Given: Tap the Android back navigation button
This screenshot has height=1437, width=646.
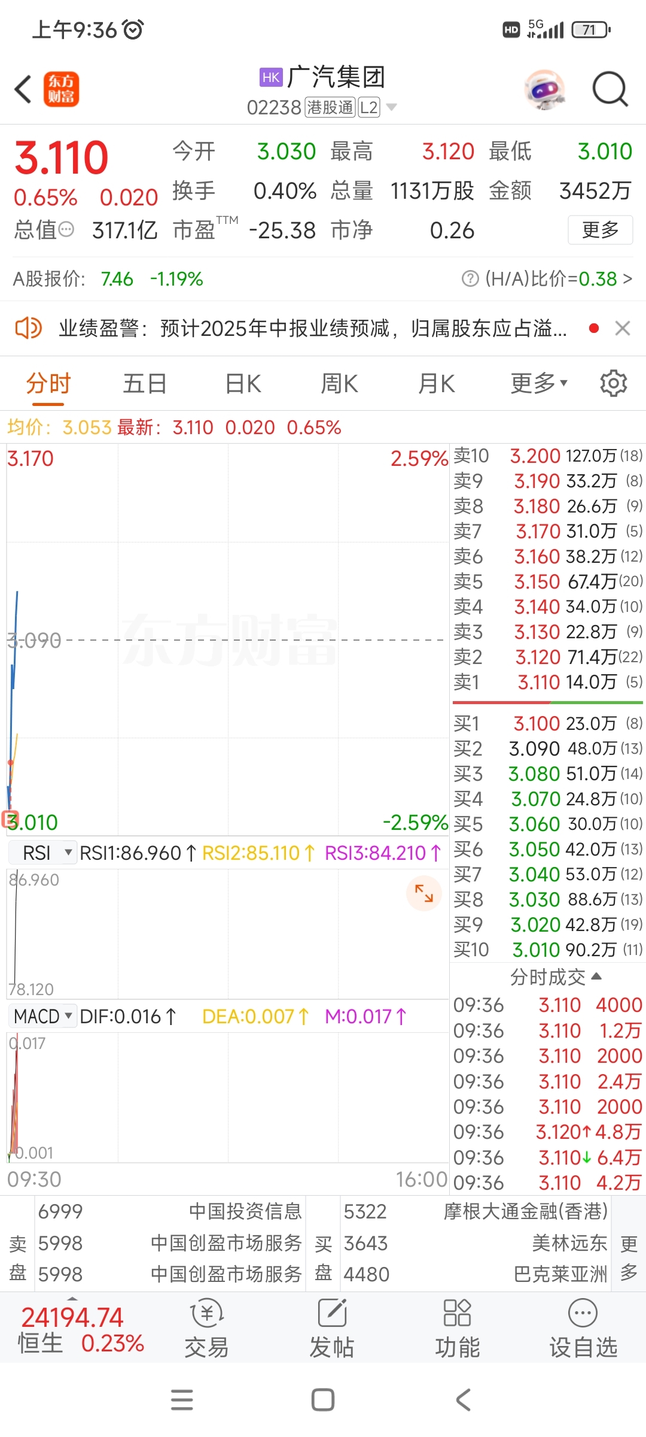Looking at the screenshot, I should (464, 1400).
